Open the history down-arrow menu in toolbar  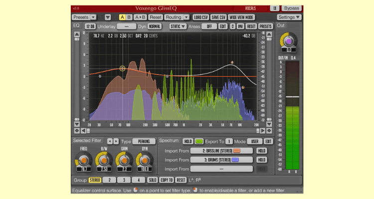coord(108,17)
